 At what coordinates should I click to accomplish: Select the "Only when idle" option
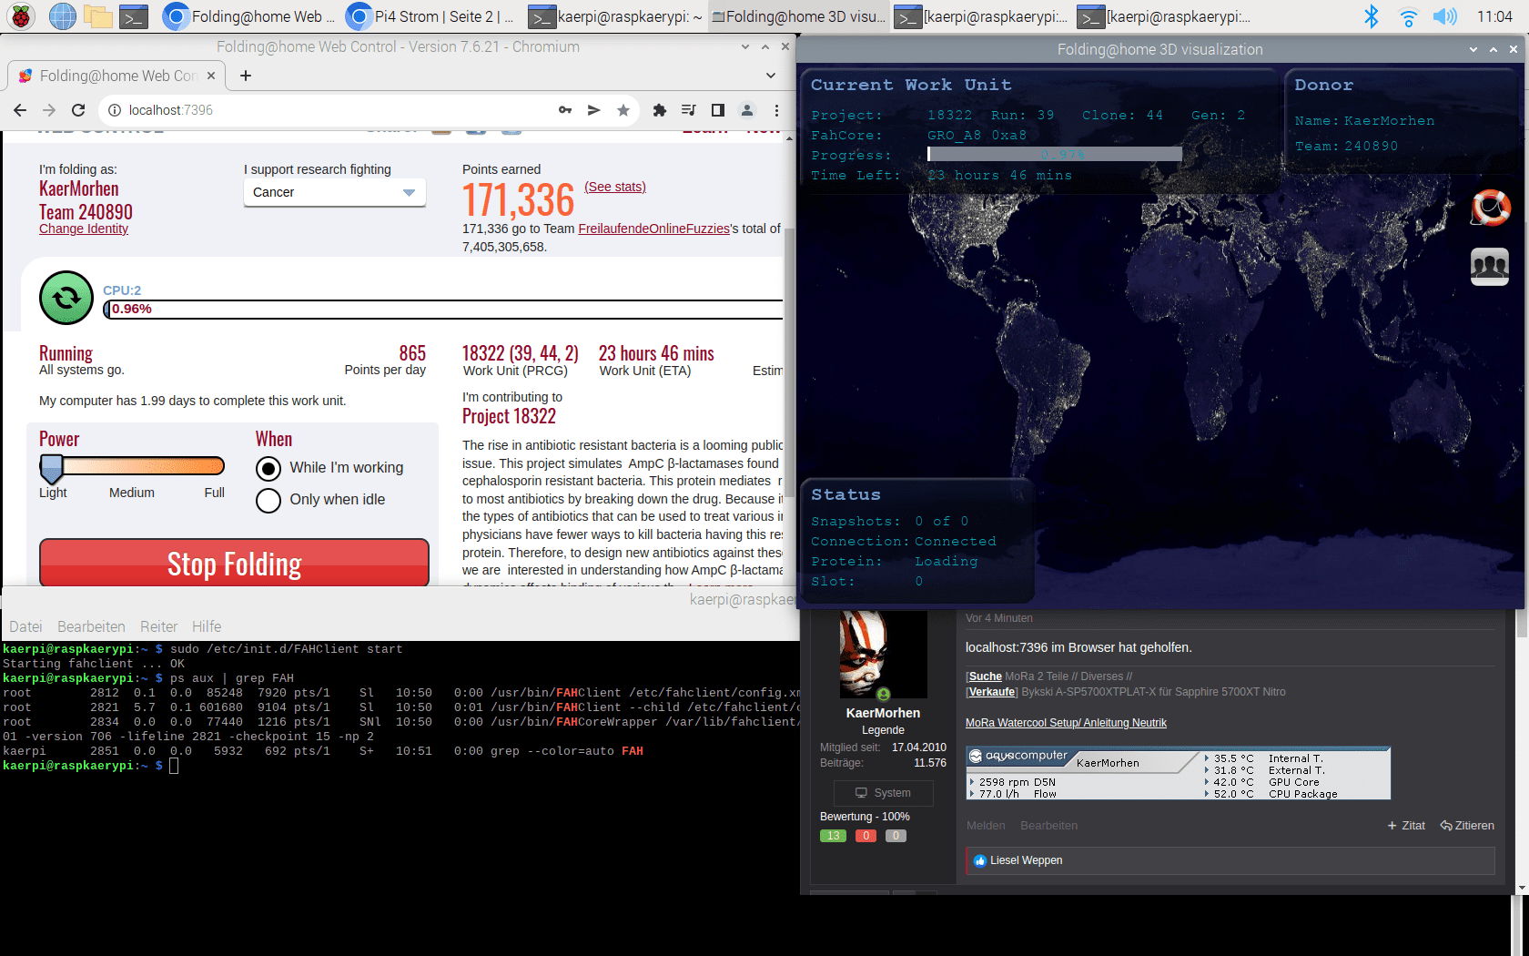268,500
